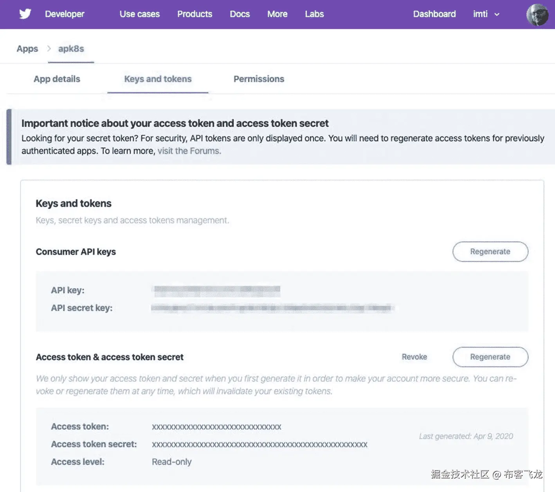555x492 pixels.
Task: Click the 'Access level:' label
Action: [x=77, y=462]
